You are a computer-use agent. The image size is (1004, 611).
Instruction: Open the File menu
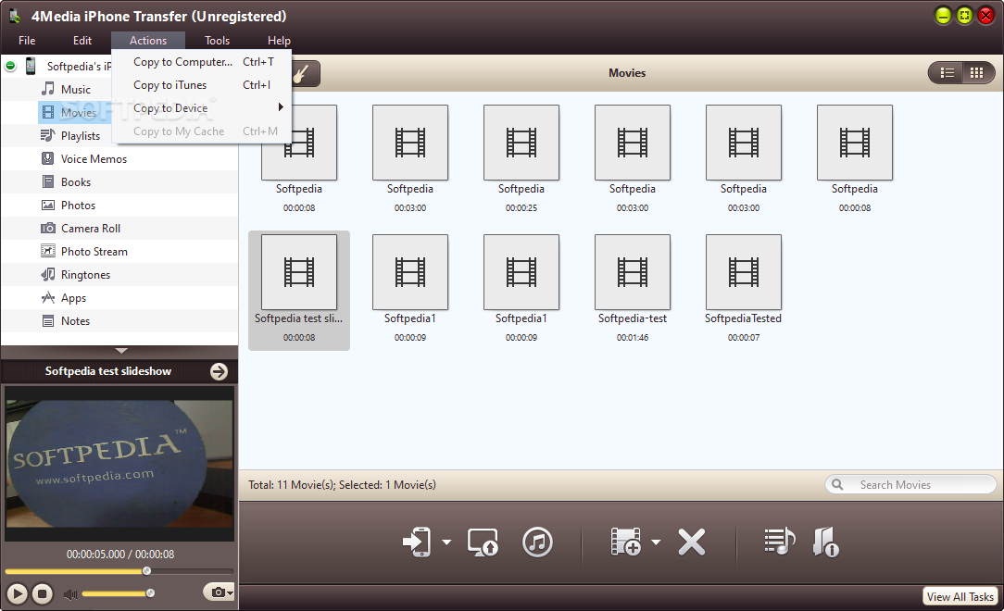tap(27, 41)
